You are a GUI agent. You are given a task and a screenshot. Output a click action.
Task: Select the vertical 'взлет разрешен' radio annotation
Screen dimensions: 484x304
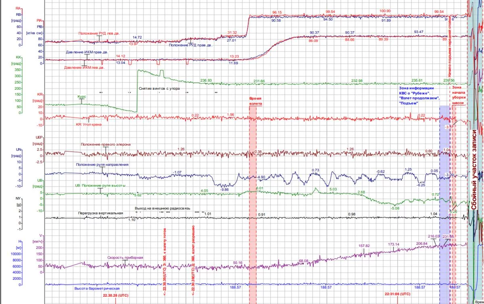point(194,260)
